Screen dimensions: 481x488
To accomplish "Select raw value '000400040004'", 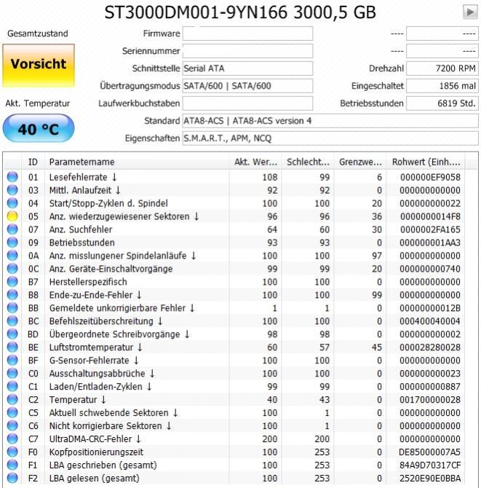I will [430, 321].
